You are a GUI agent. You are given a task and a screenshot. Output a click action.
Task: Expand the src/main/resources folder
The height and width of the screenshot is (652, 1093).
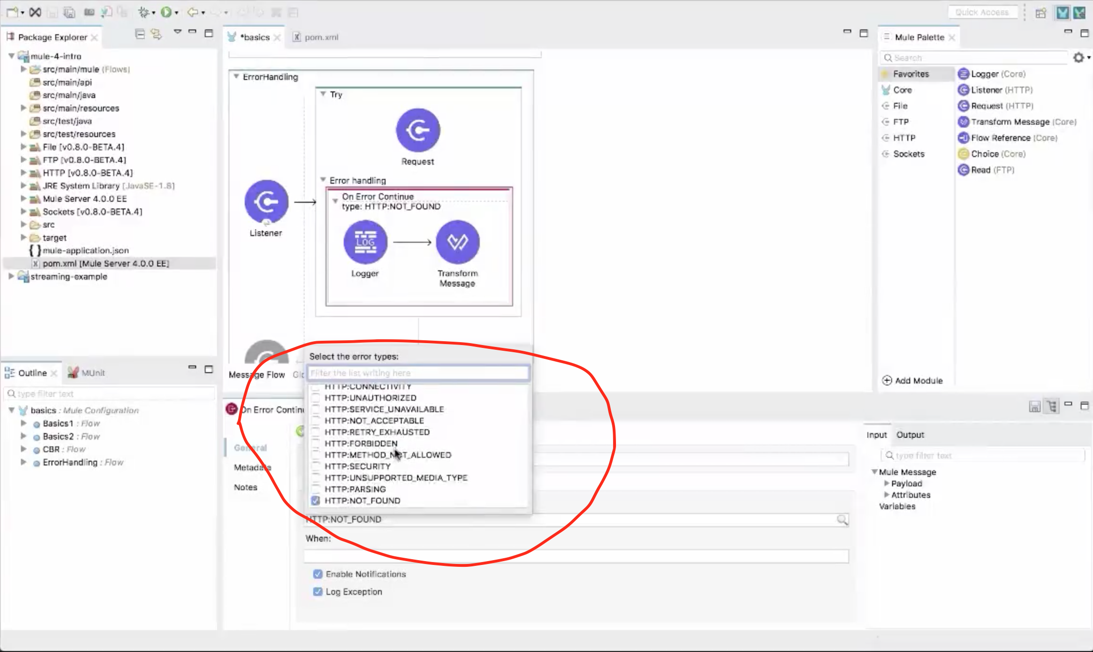23,108
